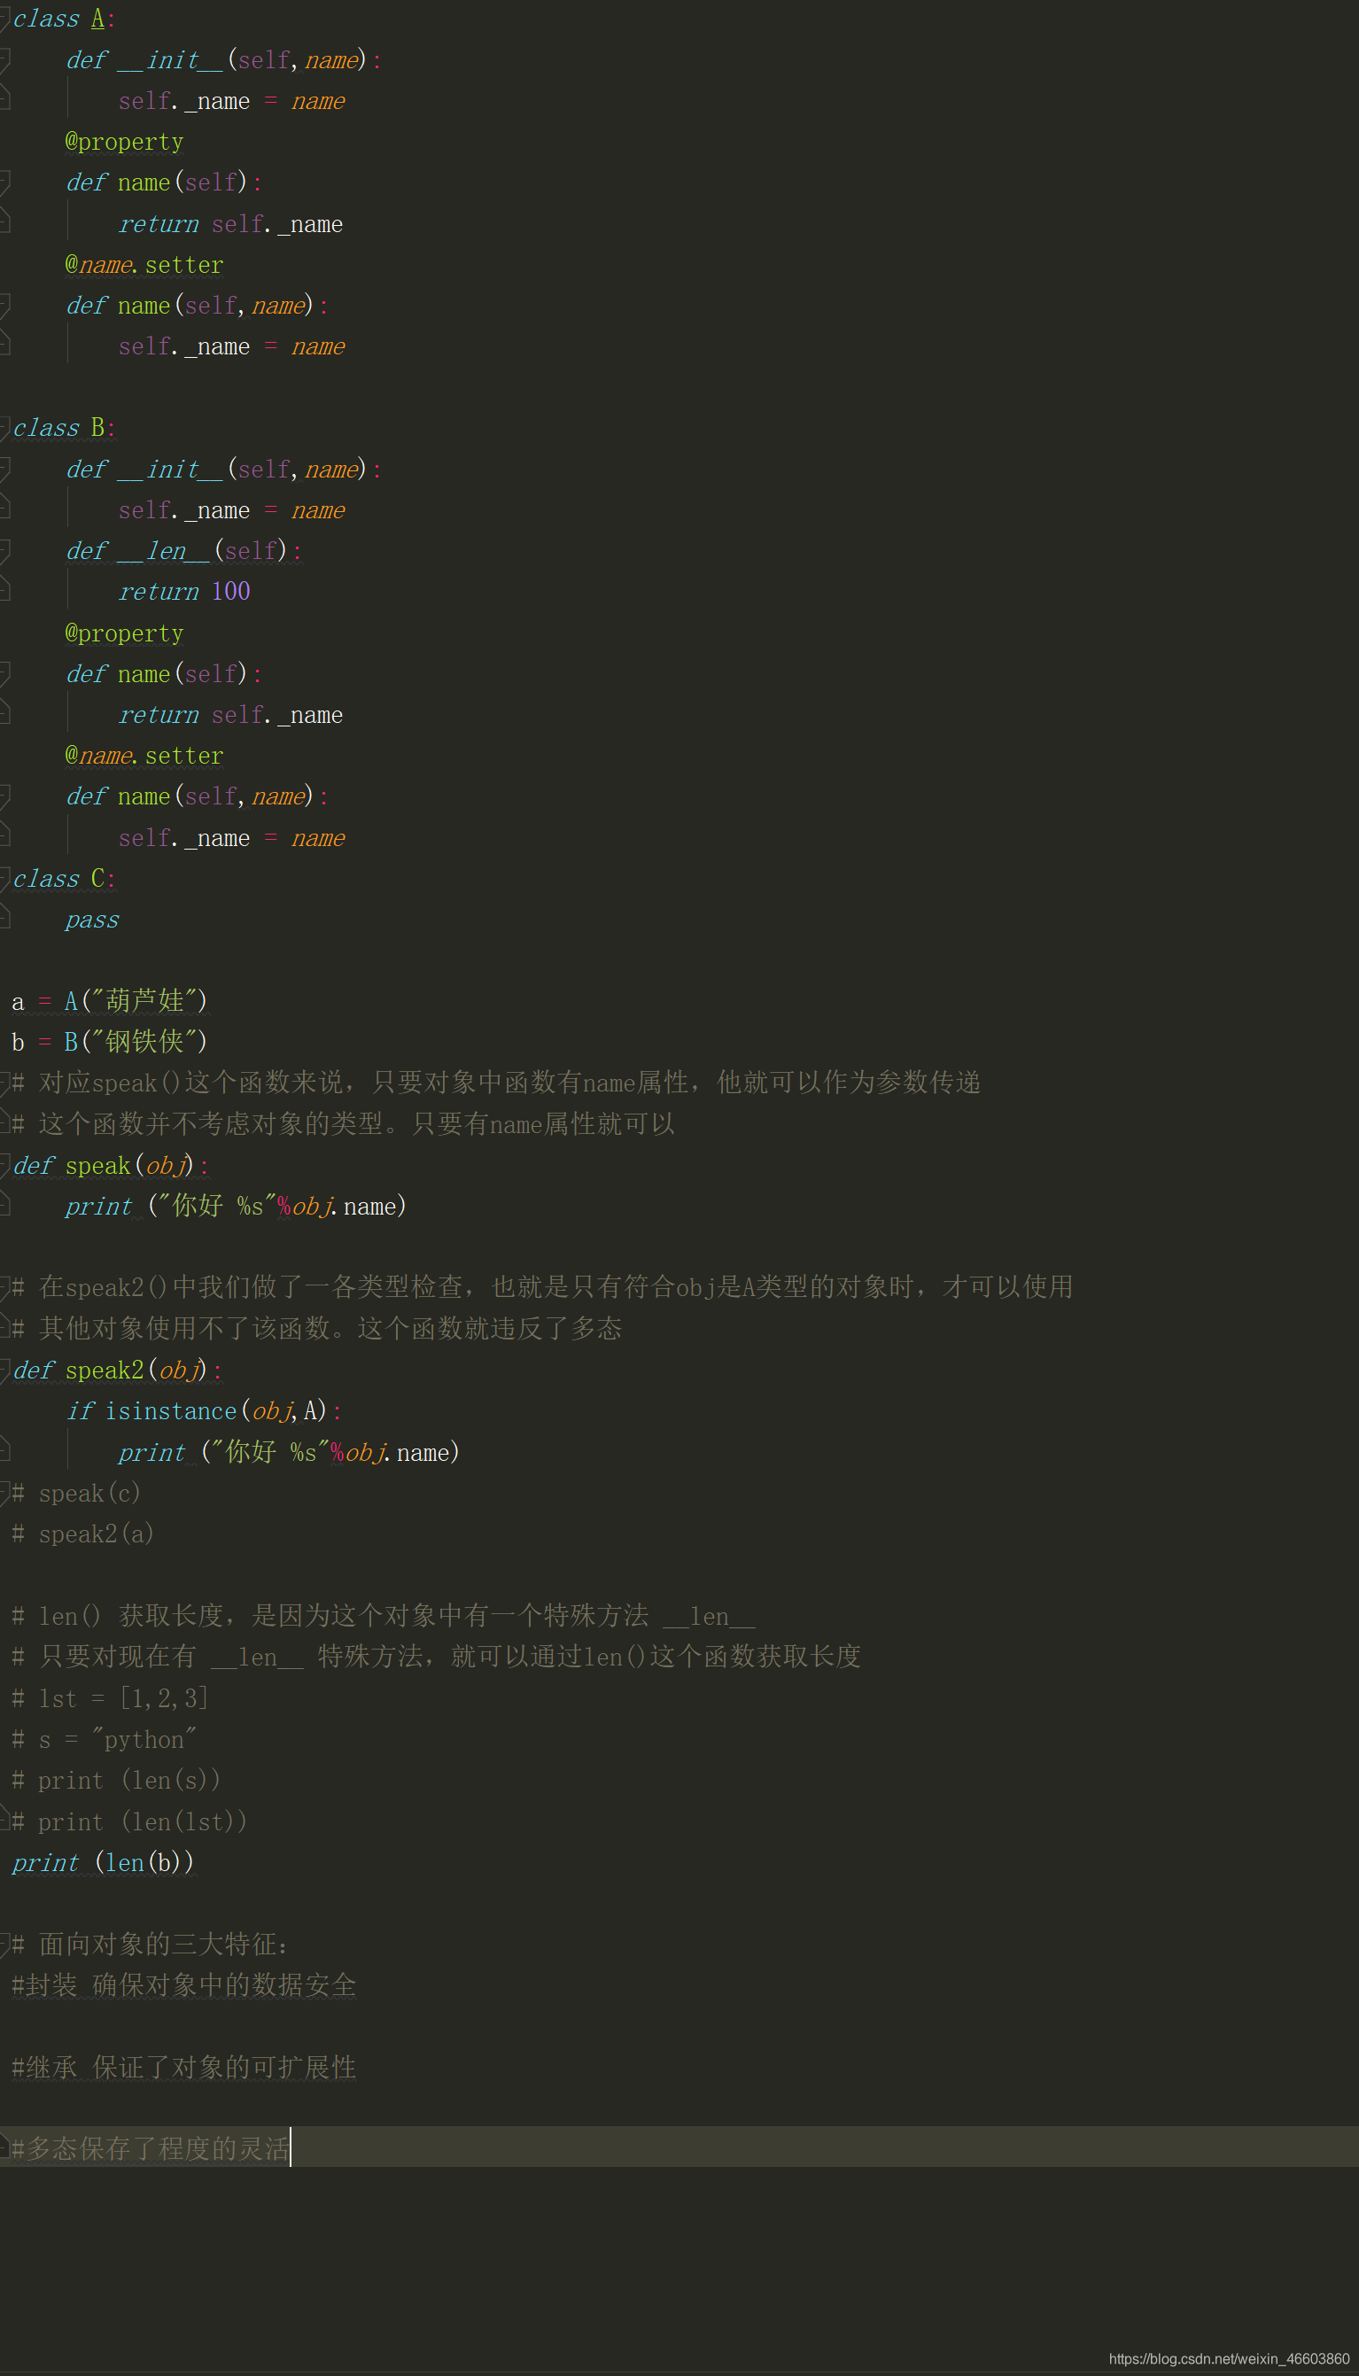
Task: Click the comment '# 这个函数并不考虑对象的类型'
Action: click(x=343, y=1123)
